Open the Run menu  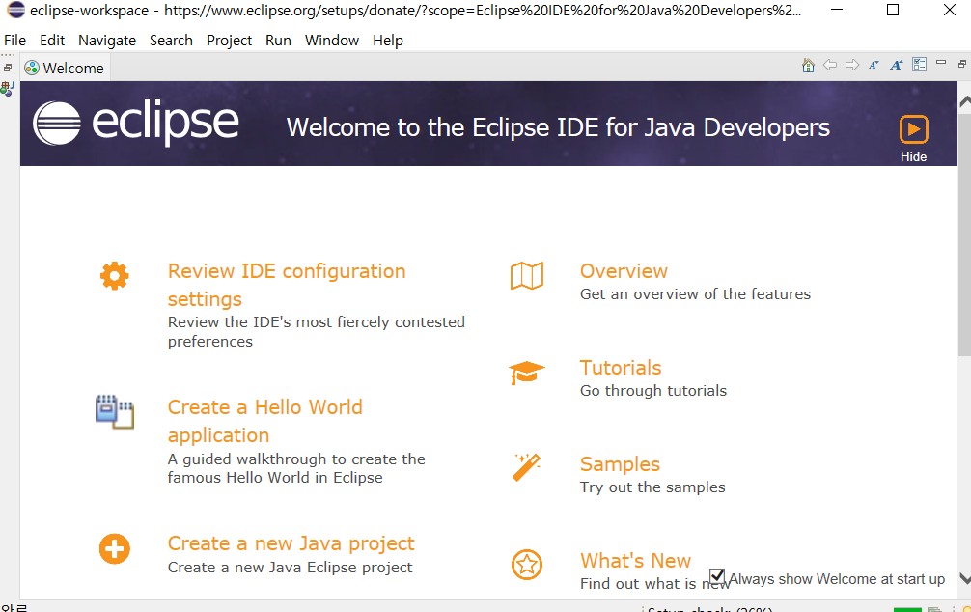278,41
